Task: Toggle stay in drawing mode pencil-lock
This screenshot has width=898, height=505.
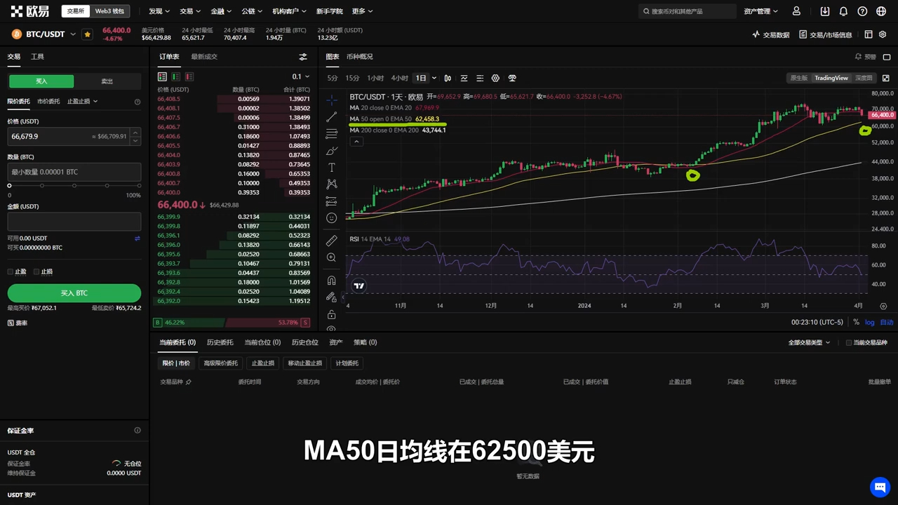Action: pos(332,297)
